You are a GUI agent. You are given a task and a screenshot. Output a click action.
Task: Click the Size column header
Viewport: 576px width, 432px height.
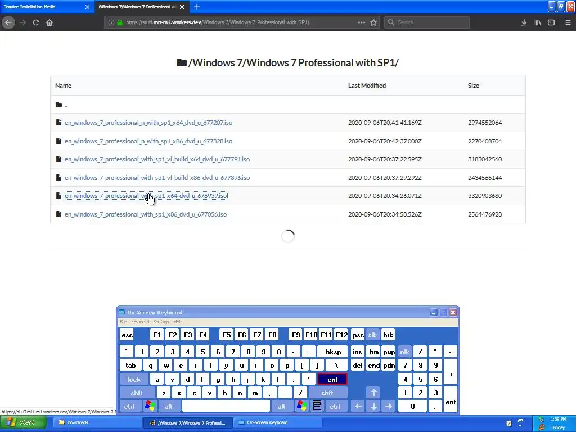coord(474,85)
